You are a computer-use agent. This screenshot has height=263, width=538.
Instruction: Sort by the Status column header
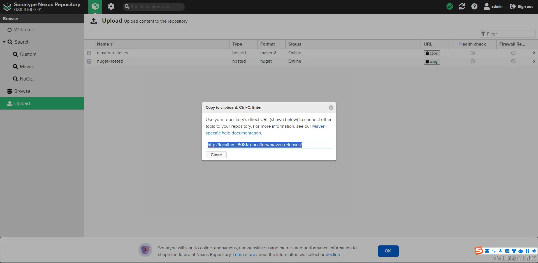353,44
